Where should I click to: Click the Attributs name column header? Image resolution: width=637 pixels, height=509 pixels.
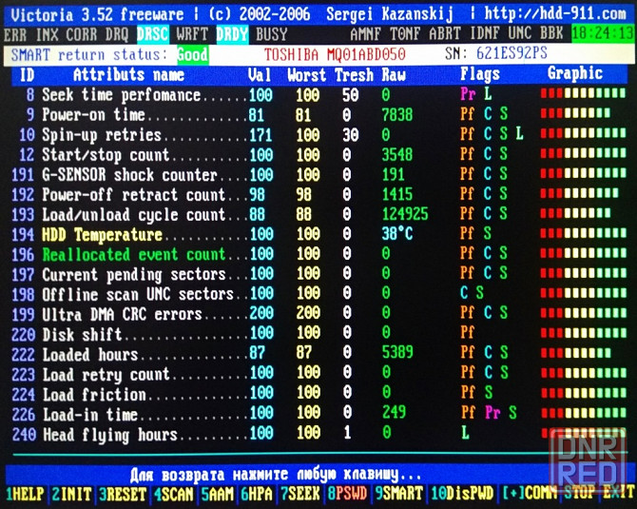click(128, 74)
